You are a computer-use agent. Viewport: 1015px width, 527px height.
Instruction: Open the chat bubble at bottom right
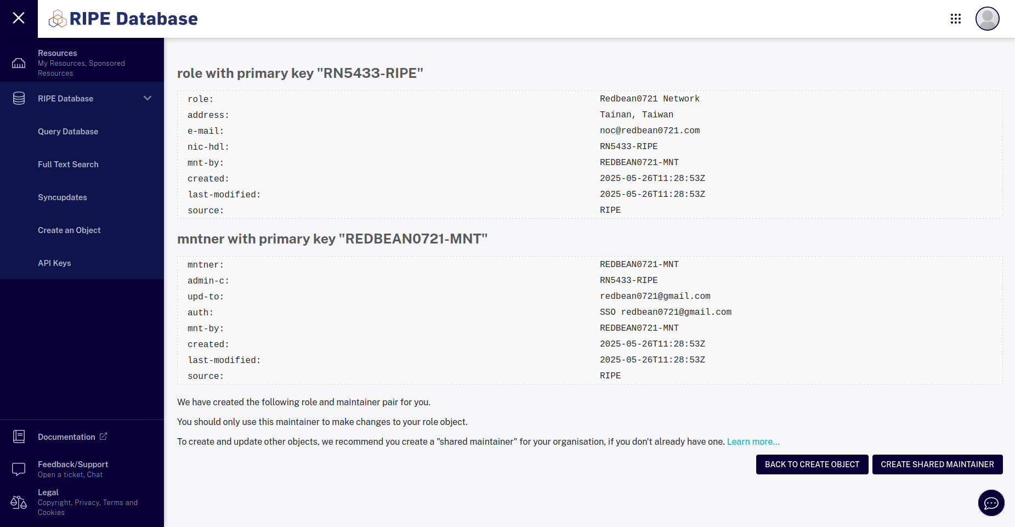[x=991, y=503]
